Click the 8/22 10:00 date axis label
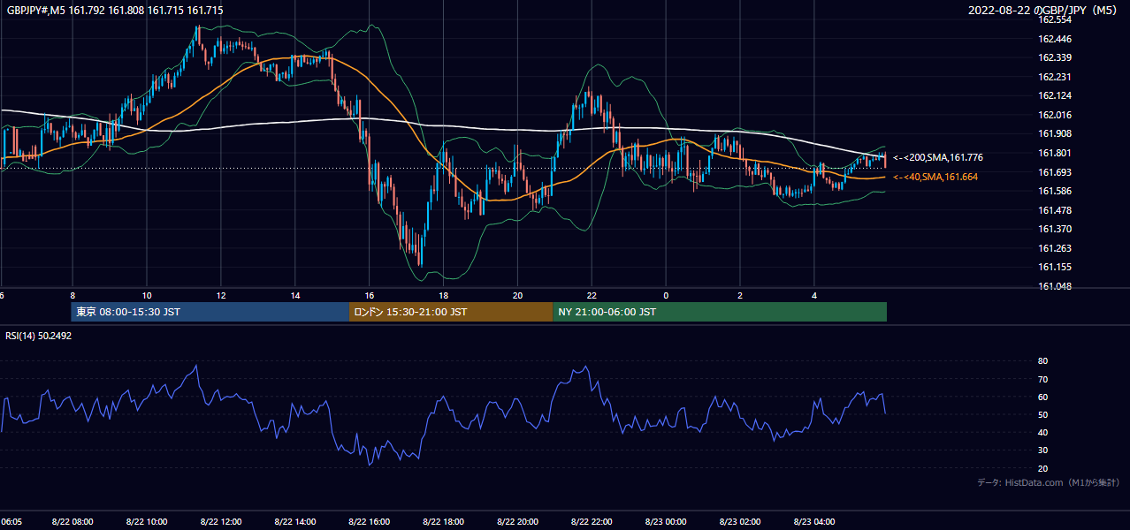1130x530 pixels. (x=147, y=522)
